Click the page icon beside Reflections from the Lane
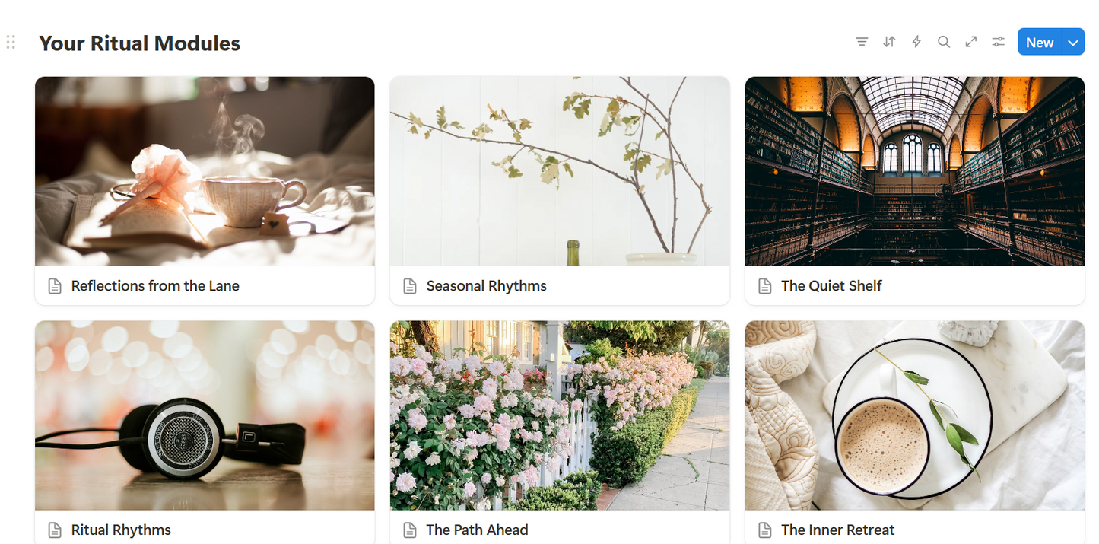The width and height of the screenshot is (1099, 544). pos(55,286)
